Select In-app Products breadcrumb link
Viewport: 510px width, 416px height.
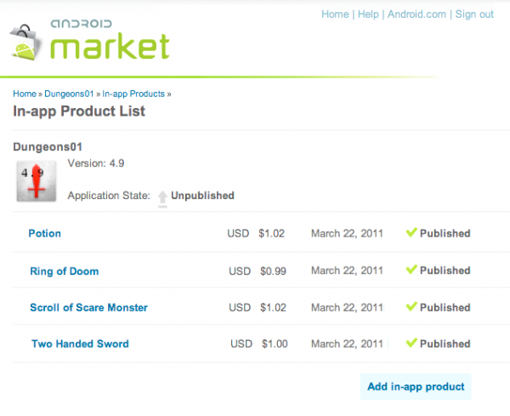(x=133, y=94)
